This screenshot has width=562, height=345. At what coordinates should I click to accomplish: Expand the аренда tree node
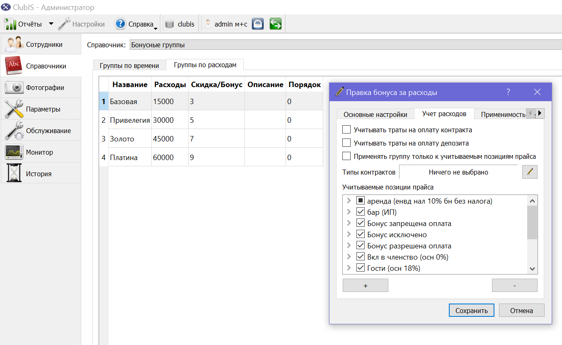click(349, 201)
